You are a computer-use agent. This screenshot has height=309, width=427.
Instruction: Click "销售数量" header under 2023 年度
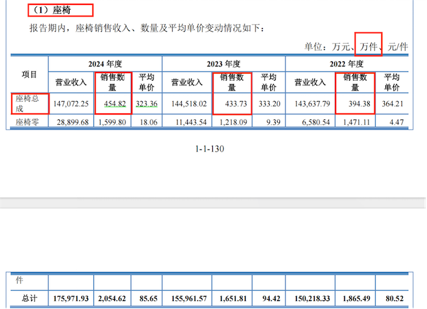click(232, 82)
